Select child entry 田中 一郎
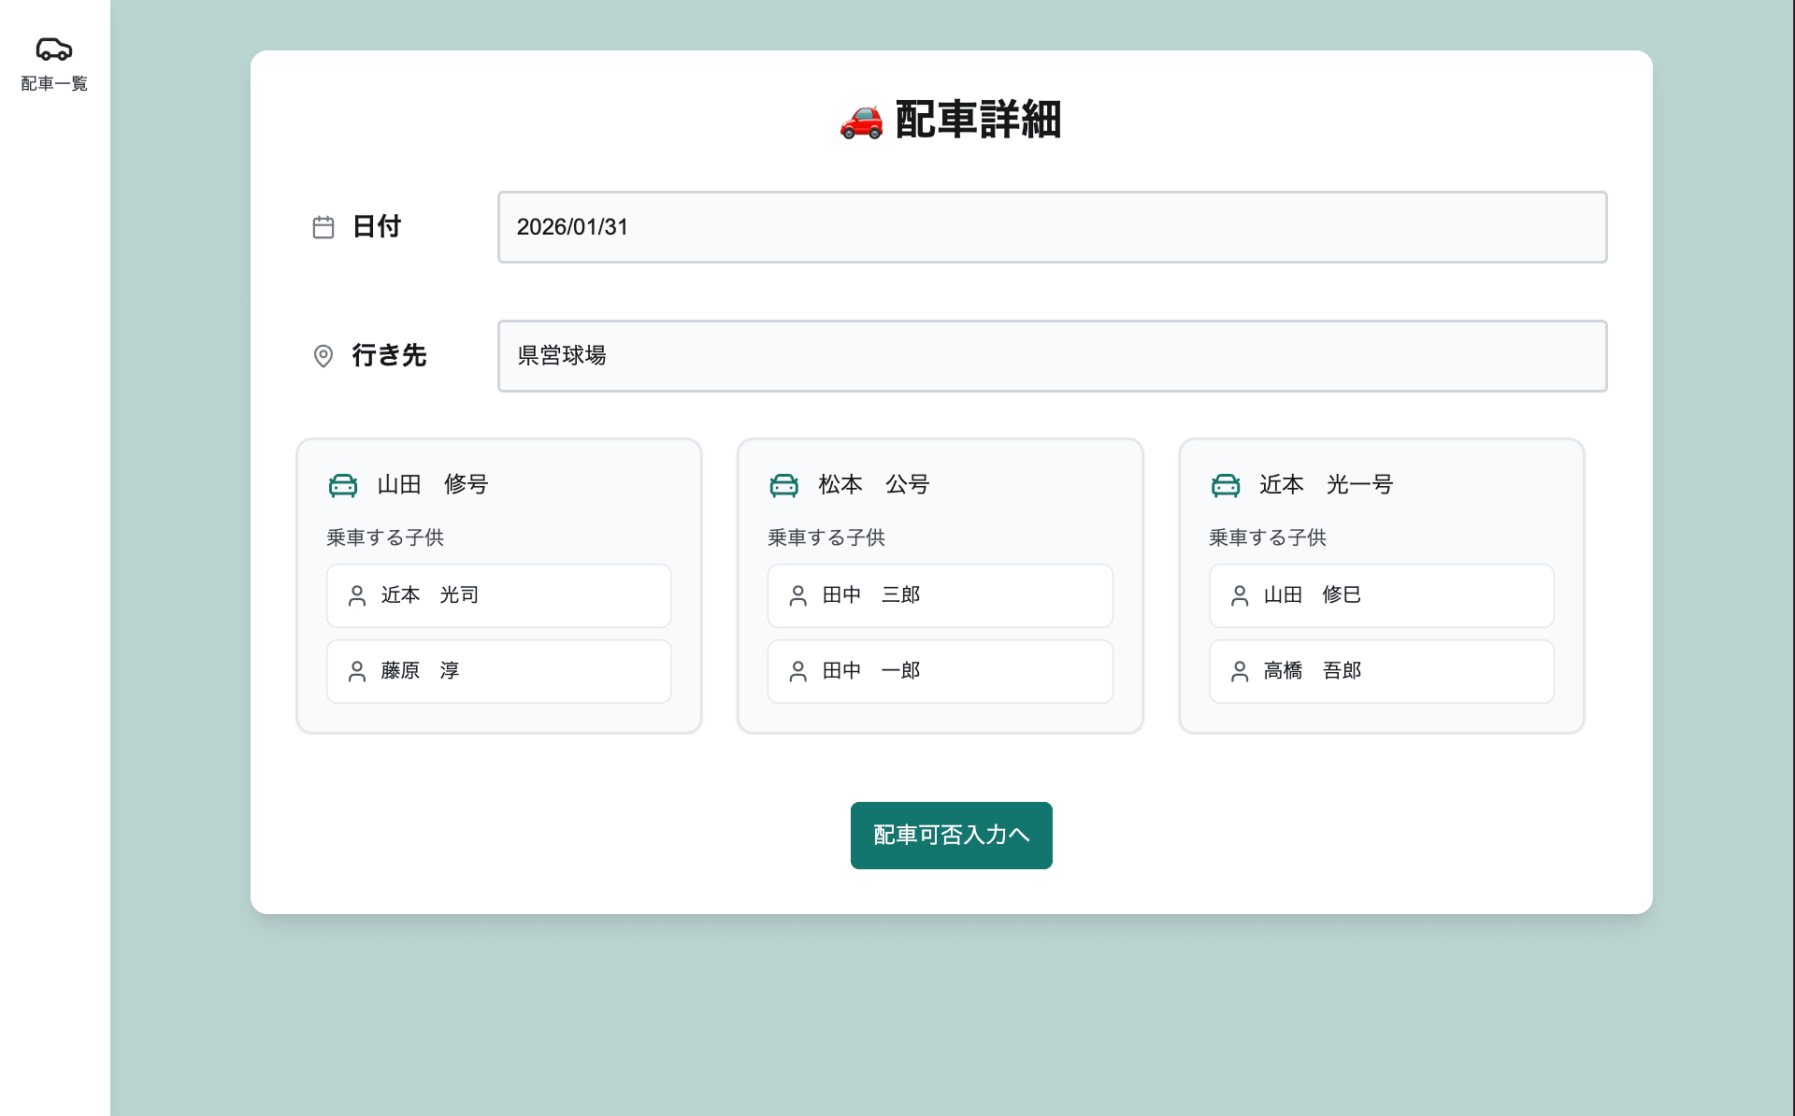Screen dimensions: 1795x1116 coord(940,671)
